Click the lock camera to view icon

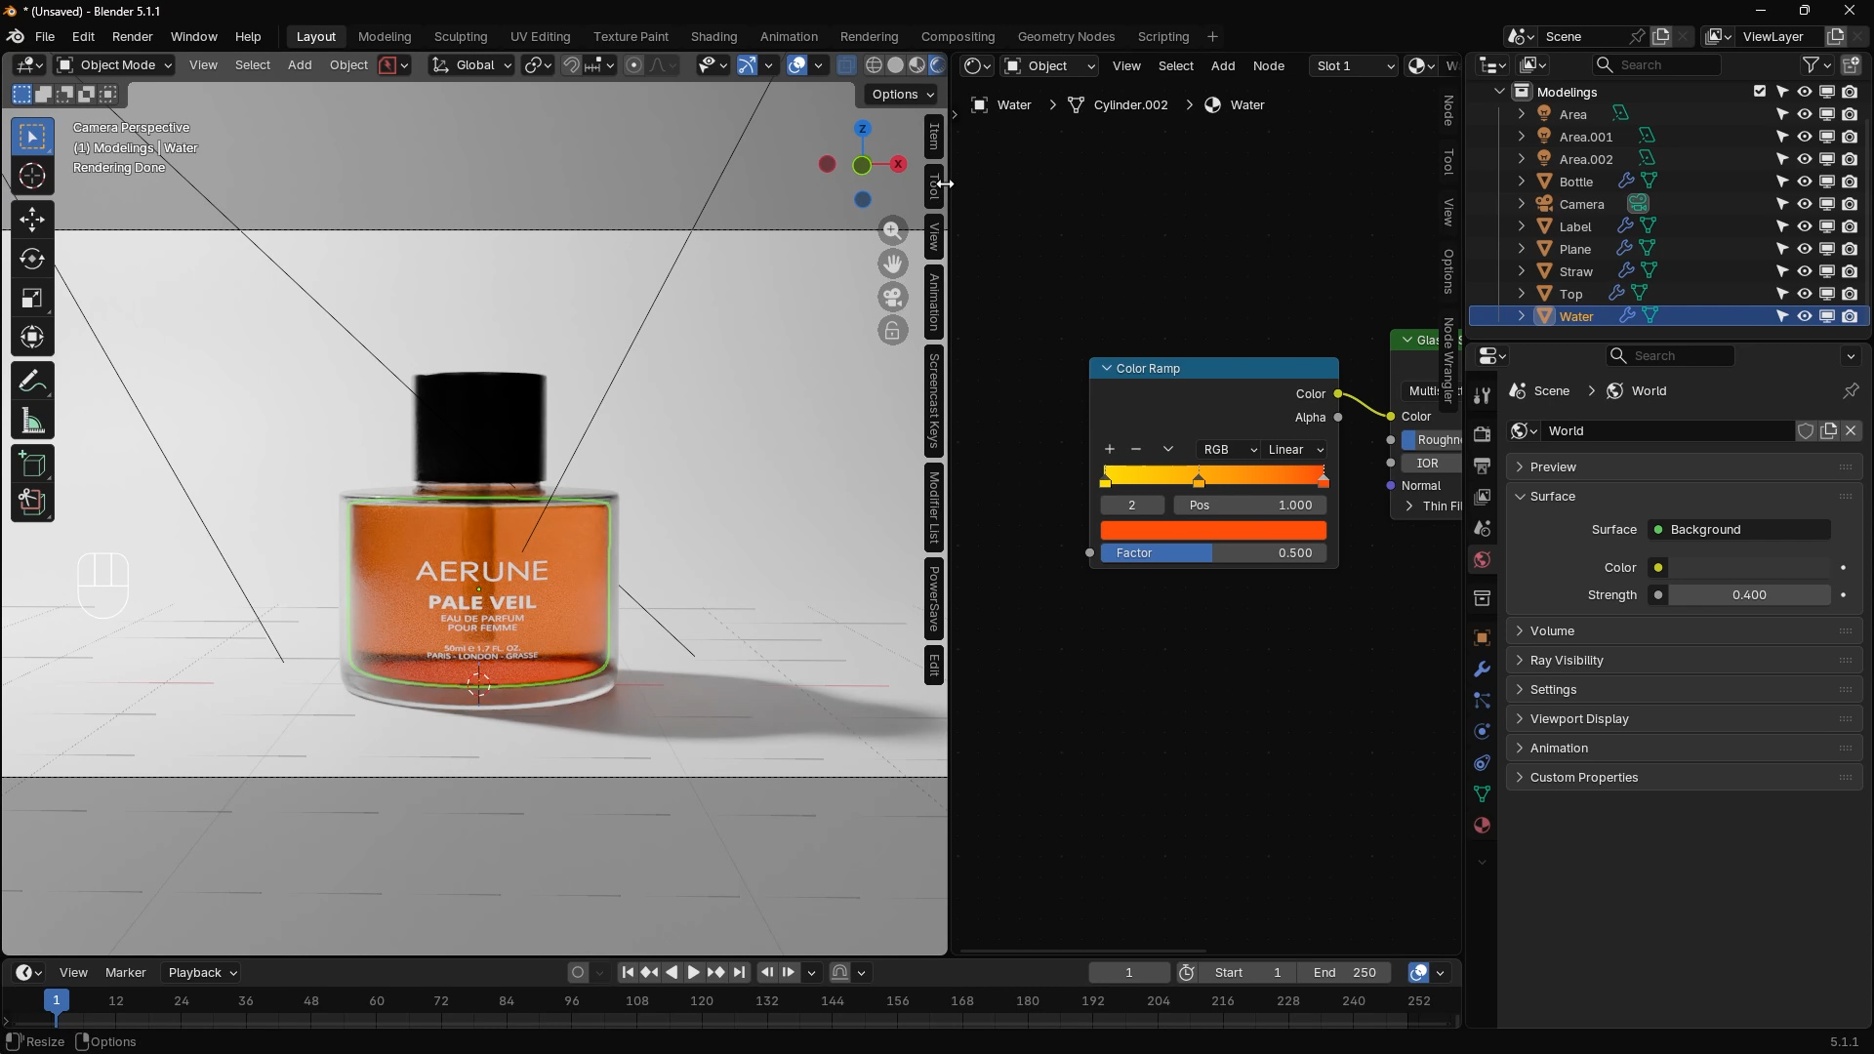tap(892, 331)
